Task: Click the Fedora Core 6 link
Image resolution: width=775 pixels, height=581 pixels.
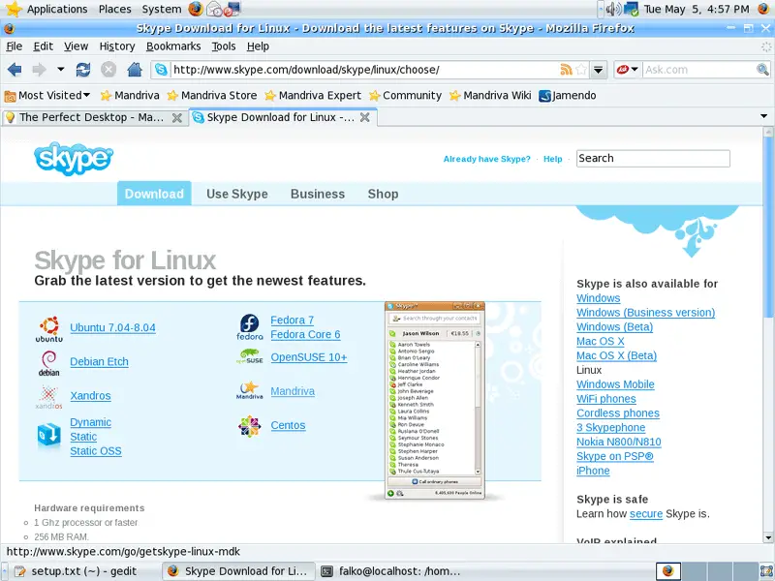Action: tap(305, 334)
